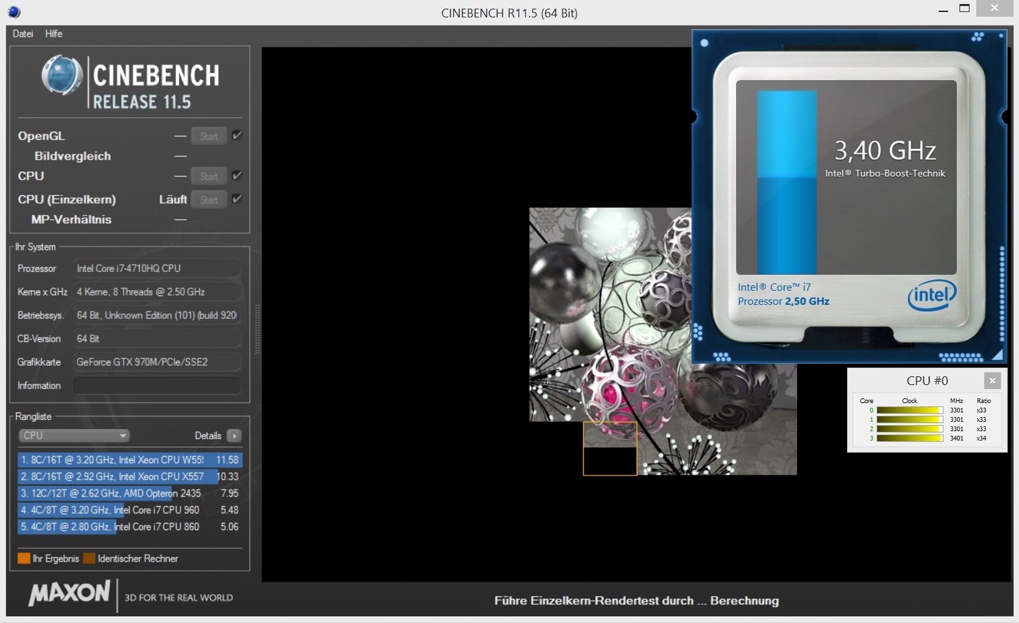
Task: Click the panel splitter grip beside Ihr System
Action: (257, 330)
